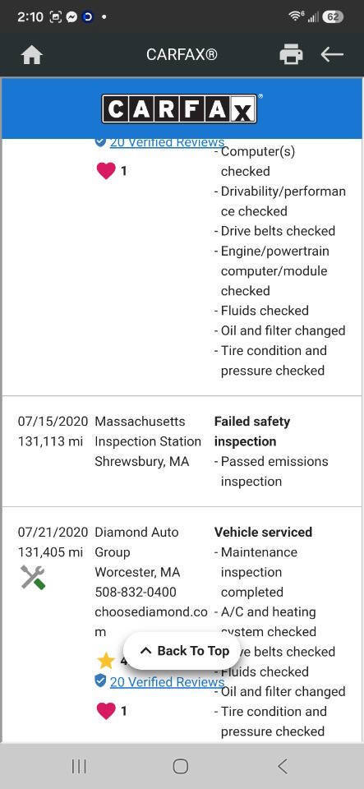364x789 pixels.
Task: Select the Failed safety inspection entry
Action: tap(252, 431)
